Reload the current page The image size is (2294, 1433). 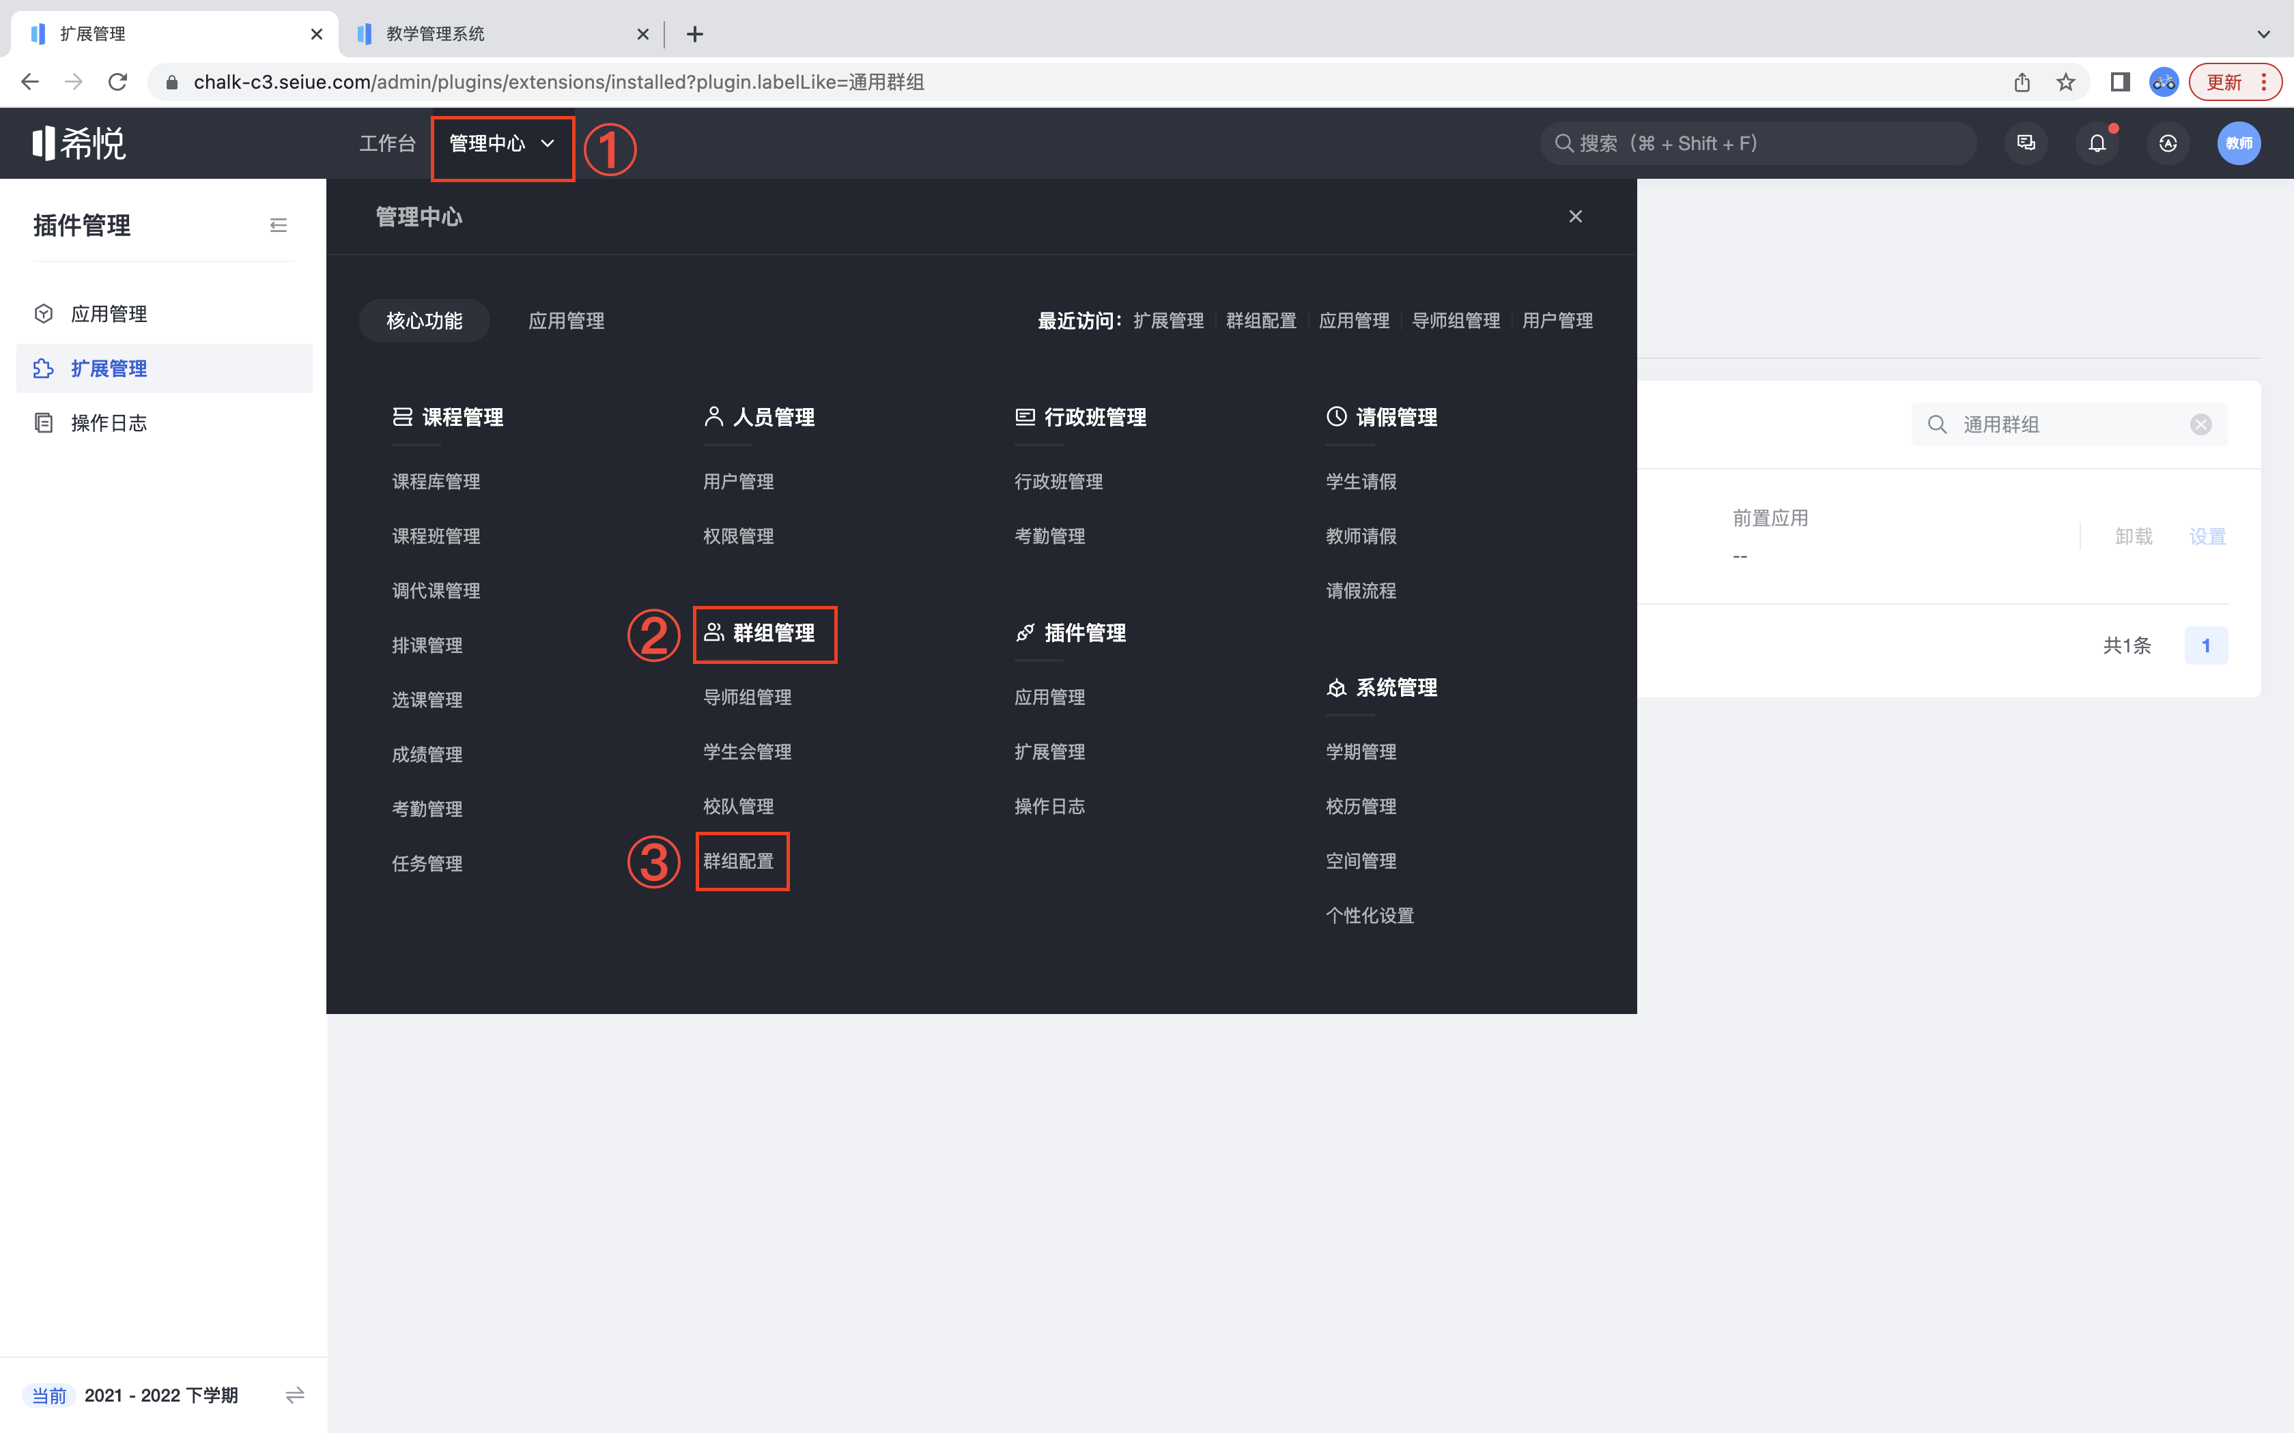(117, 83)
